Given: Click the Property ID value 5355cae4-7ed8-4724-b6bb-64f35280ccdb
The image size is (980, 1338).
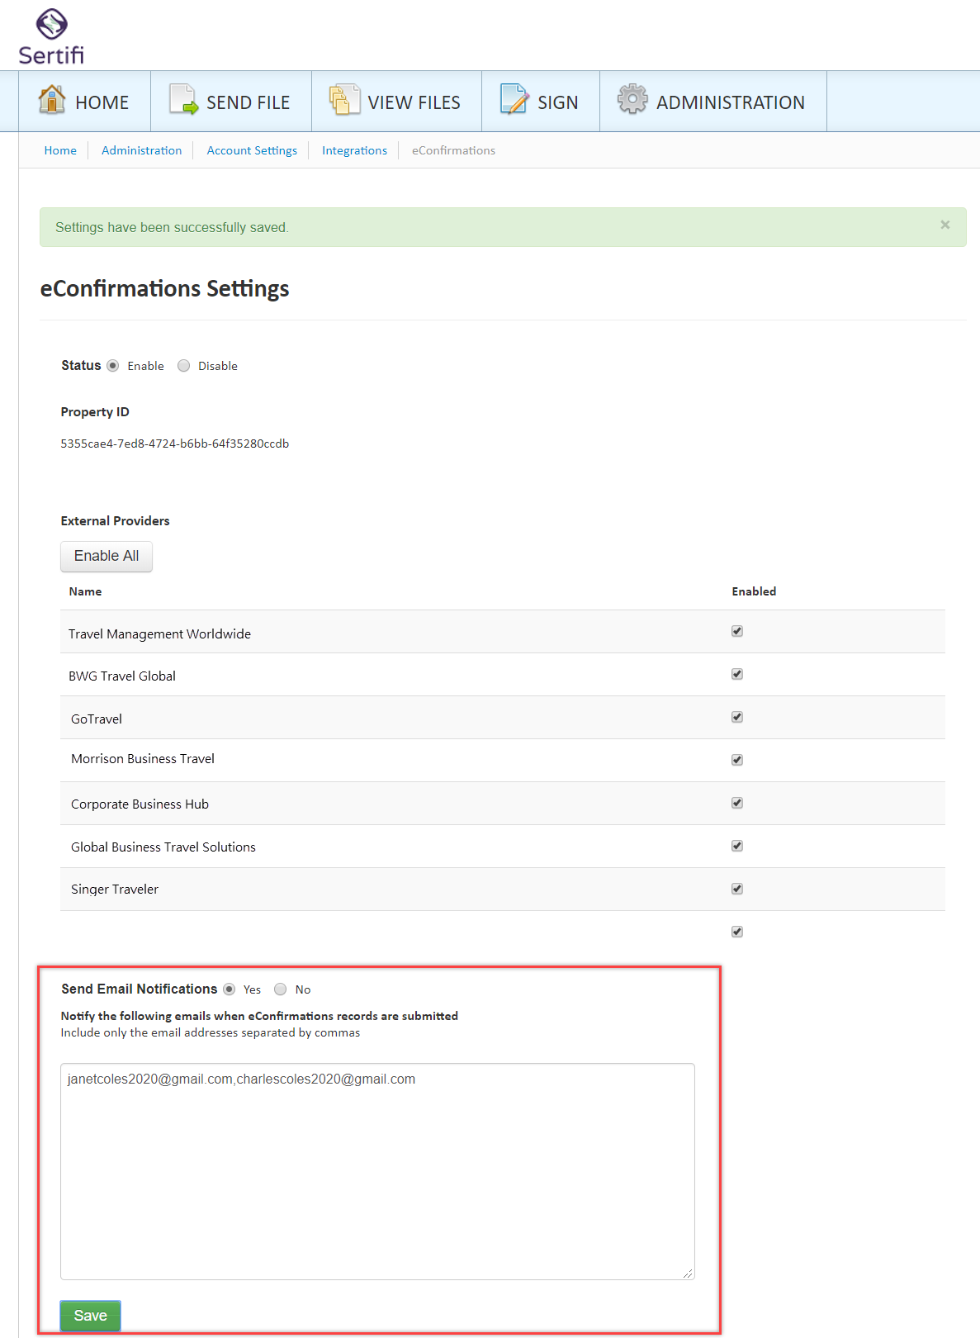Looking at the screenshot, I should 175,444.
